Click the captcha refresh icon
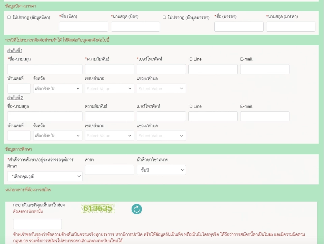 (x=137, y=209)
